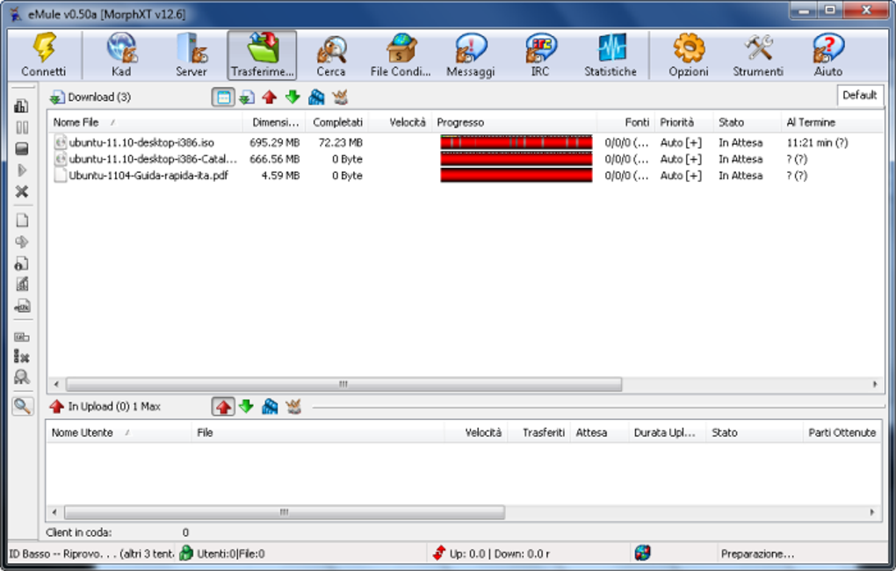Sort uploads by Parti Ottenute column
The width and height of the screenshot is (896, 571).
pos(842,433)
